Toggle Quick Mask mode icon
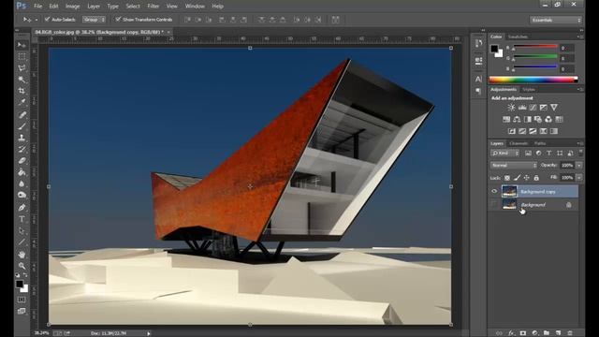Screen dimensions: 599x337 22,300
